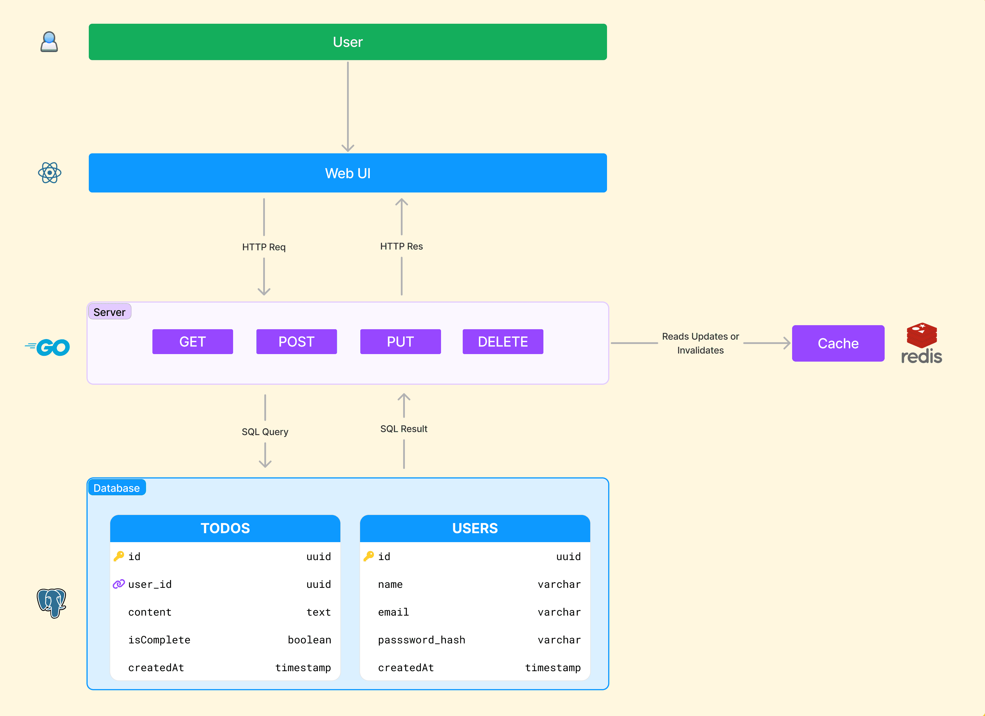Click the SQL Result label

[404, 429]
